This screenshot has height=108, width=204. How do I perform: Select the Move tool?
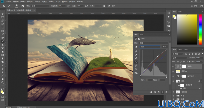(3, 14)
